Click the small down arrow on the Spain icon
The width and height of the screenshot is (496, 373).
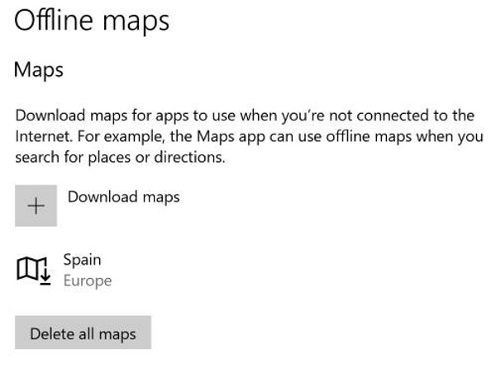46,276
